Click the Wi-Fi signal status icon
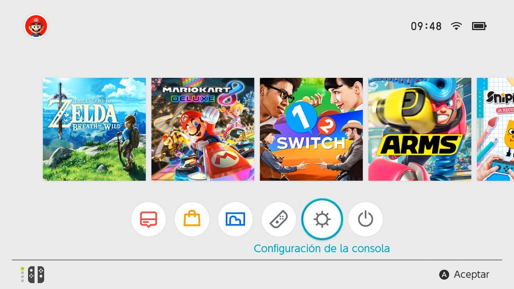 pyautogui.click(x=456, y=26)
